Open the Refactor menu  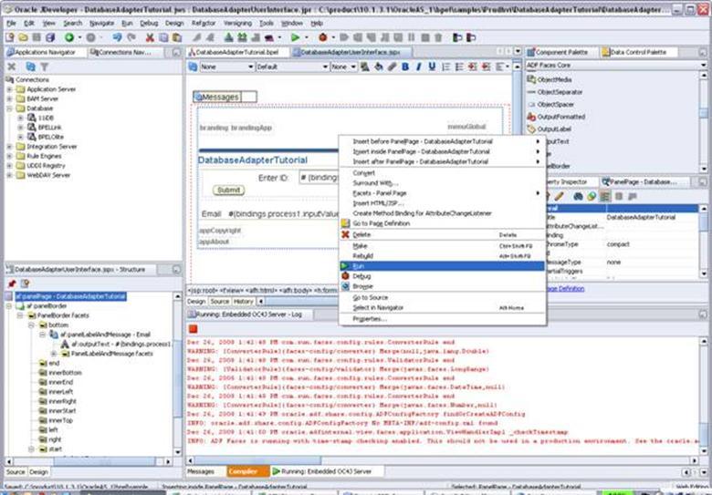(x=204, y=23)
